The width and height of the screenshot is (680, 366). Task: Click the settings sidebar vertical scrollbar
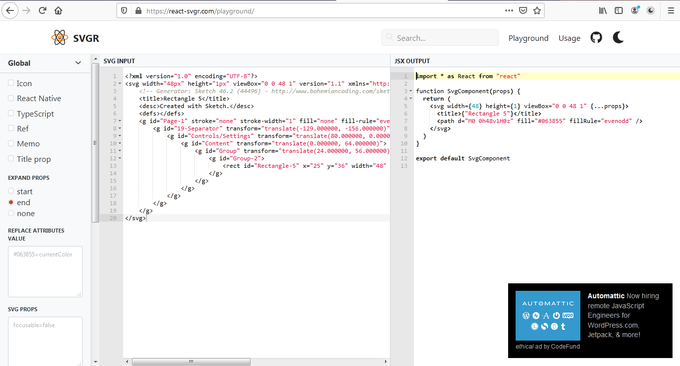pyautogui.click(x=95, y=142)
